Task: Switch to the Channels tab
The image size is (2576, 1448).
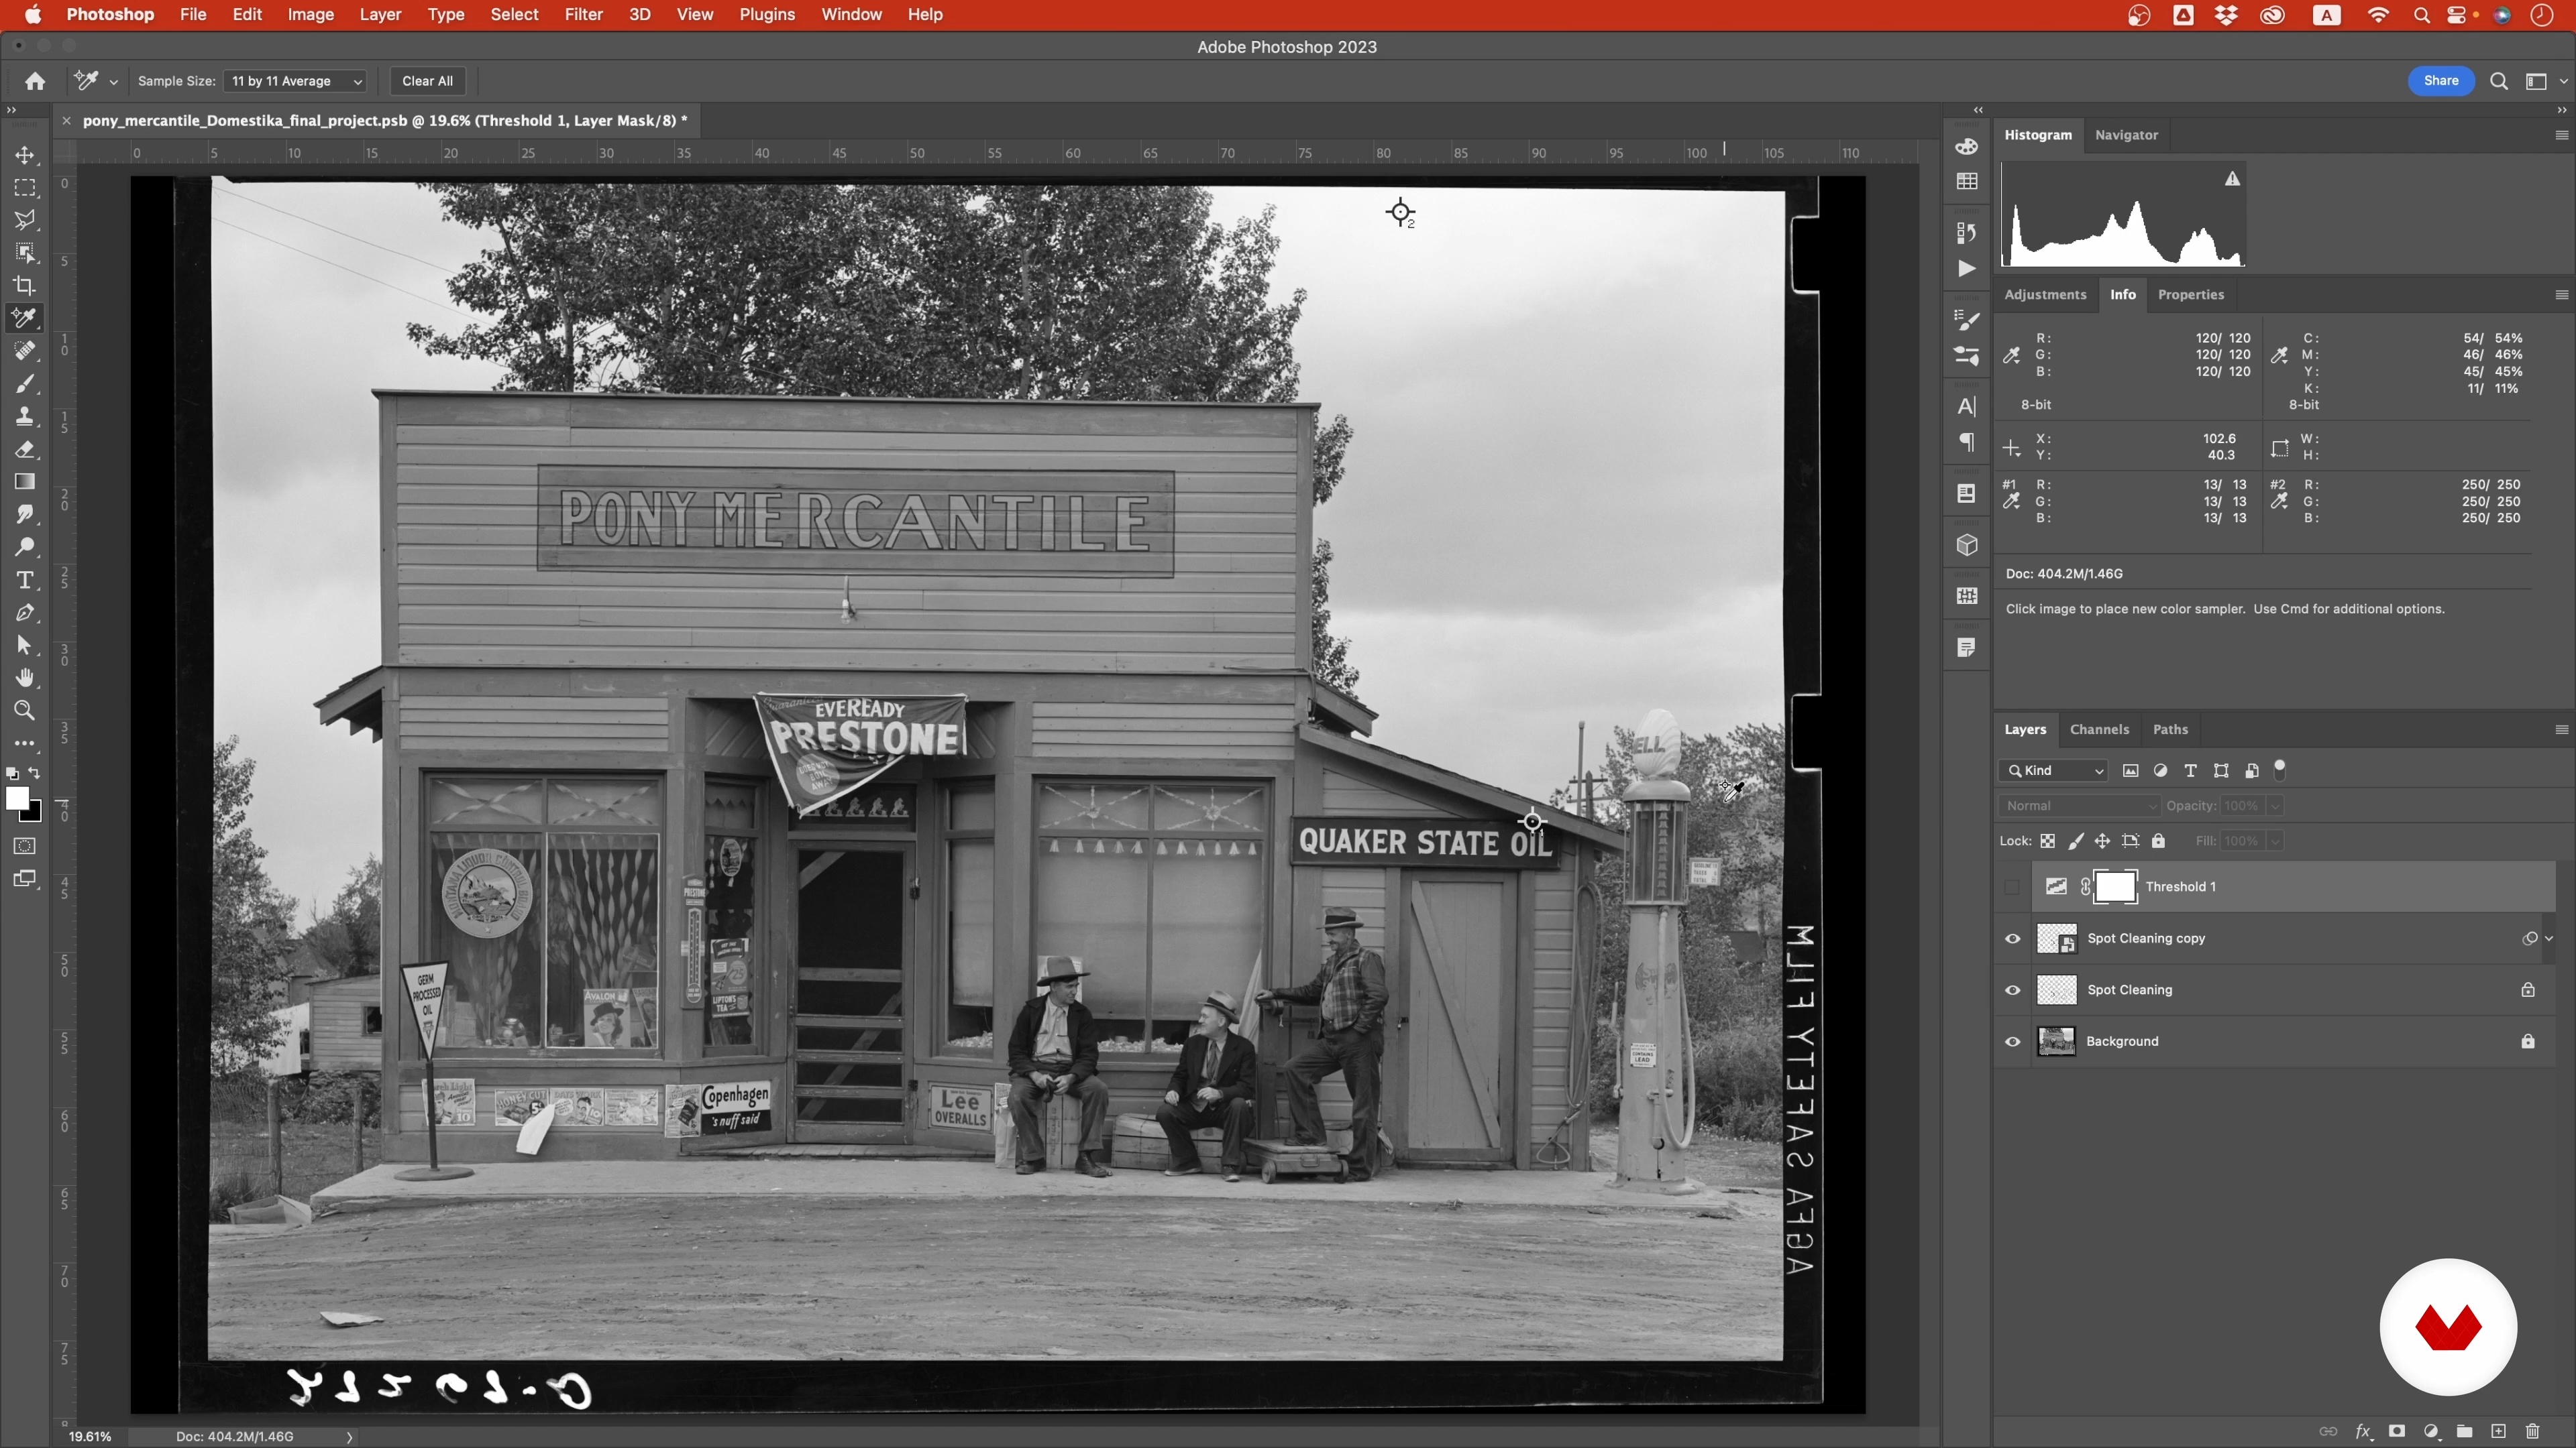Action: click(x=2099, y=729)
